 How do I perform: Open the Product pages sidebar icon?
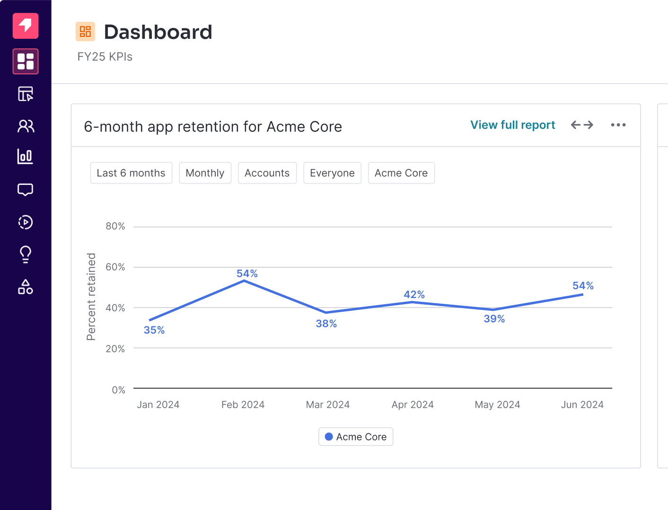click(x=26, y=94)
